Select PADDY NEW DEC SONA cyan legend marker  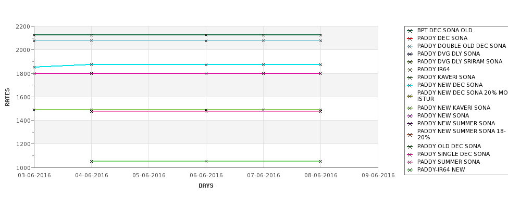pos(410,86)
